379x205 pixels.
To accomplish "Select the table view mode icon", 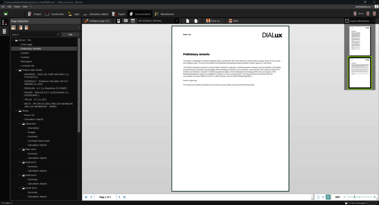I will click(133, 21).
